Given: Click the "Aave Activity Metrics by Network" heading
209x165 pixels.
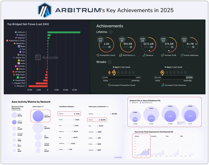Looking at the screenshot, I should 31,102.
